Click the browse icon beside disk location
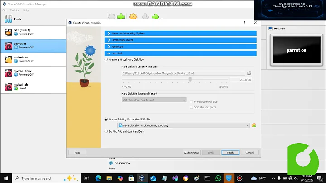The width and height of the screenshot is (326, 183). tap(249, 73)
